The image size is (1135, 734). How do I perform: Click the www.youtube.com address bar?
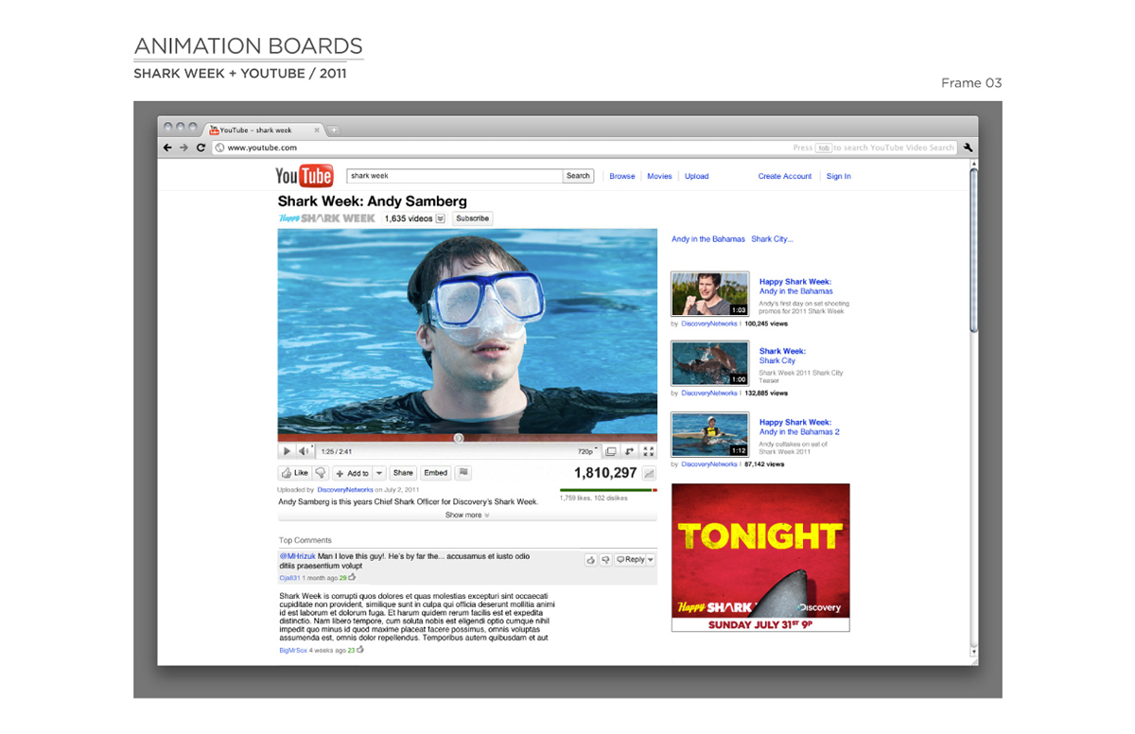pyautogui.click(x=585, y=148)
